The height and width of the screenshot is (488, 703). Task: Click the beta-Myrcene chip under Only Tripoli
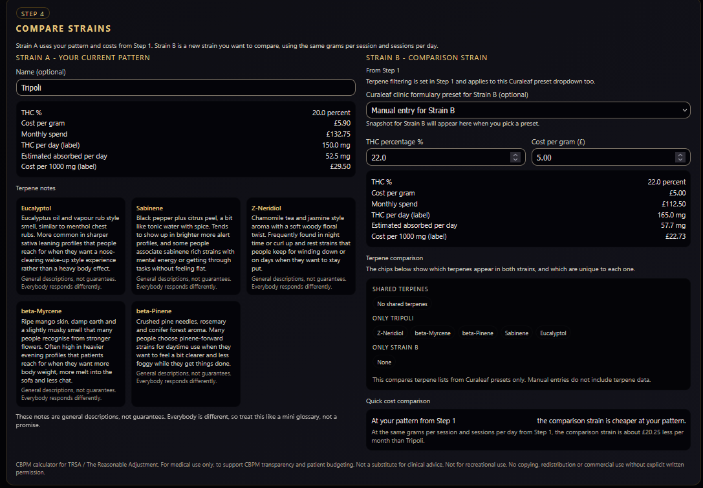(x=433, y=333)
